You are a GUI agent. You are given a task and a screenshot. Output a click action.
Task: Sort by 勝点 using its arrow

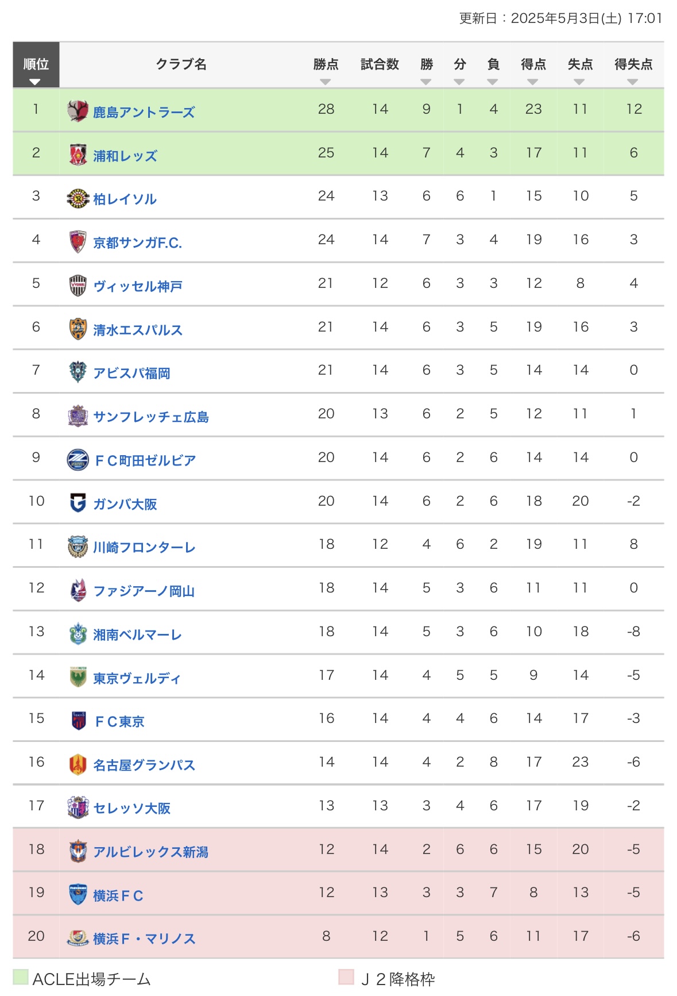click(x=326, y=82)
